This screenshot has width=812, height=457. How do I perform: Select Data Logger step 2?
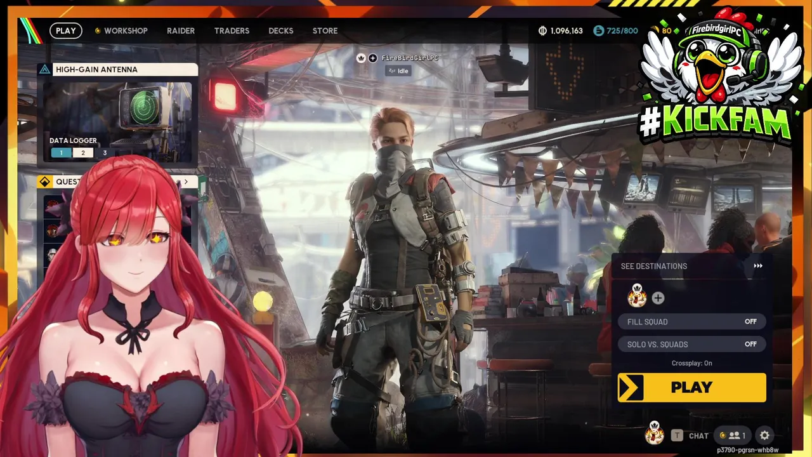(82, 153)
